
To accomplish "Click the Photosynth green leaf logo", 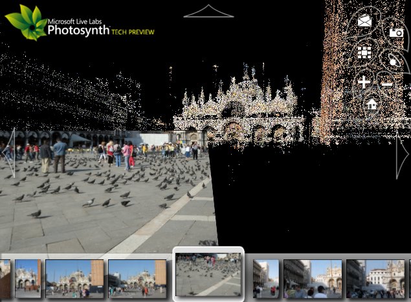I will pyautogui.click(x=25, y=21).
